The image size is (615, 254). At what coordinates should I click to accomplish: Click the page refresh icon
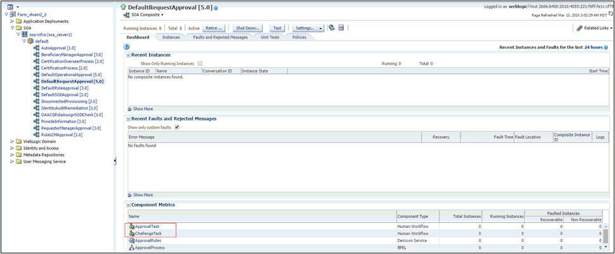[611, 14]
